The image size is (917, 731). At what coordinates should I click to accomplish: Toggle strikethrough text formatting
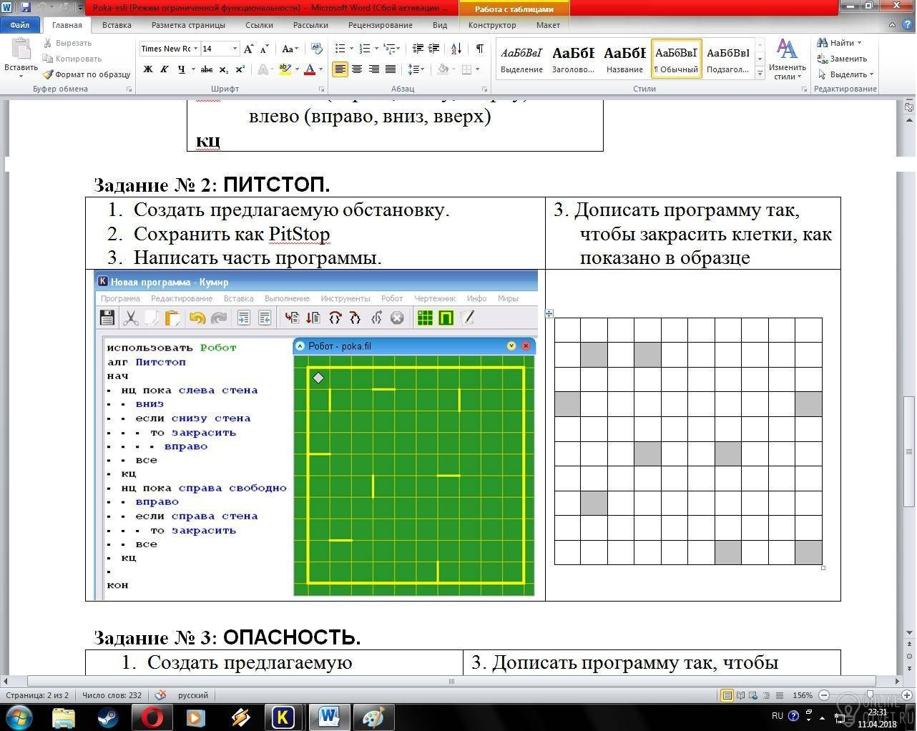click(x=207, y=69)
